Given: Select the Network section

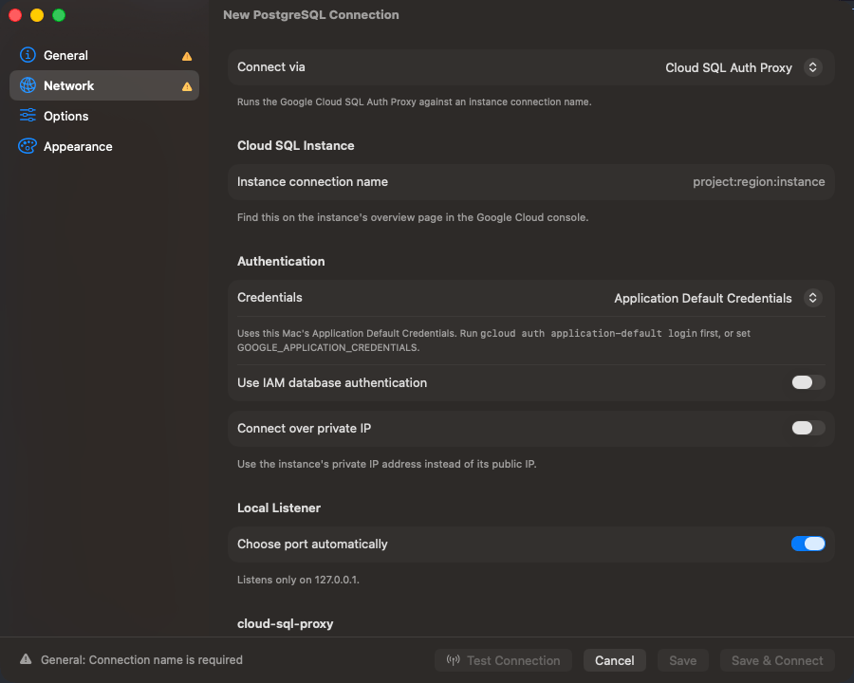Looking at the screenshot, I should tap(104, 85).
